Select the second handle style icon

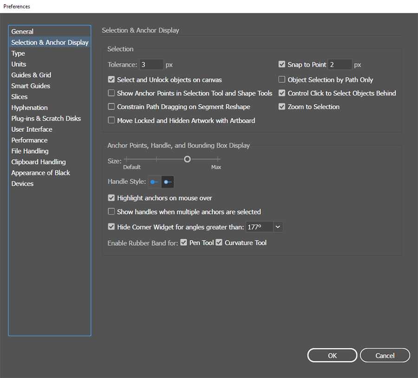coord(168,182)
